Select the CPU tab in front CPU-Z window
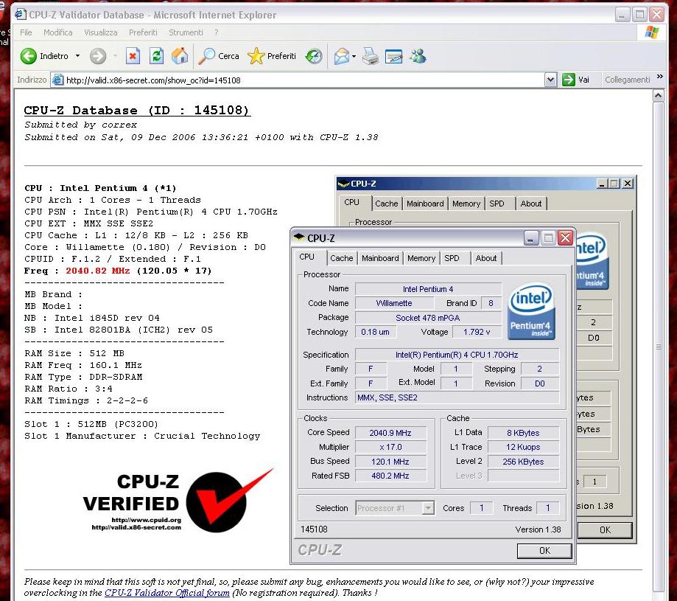The height and width of the screenshot is (601, 677). click(x=307, y=257)
